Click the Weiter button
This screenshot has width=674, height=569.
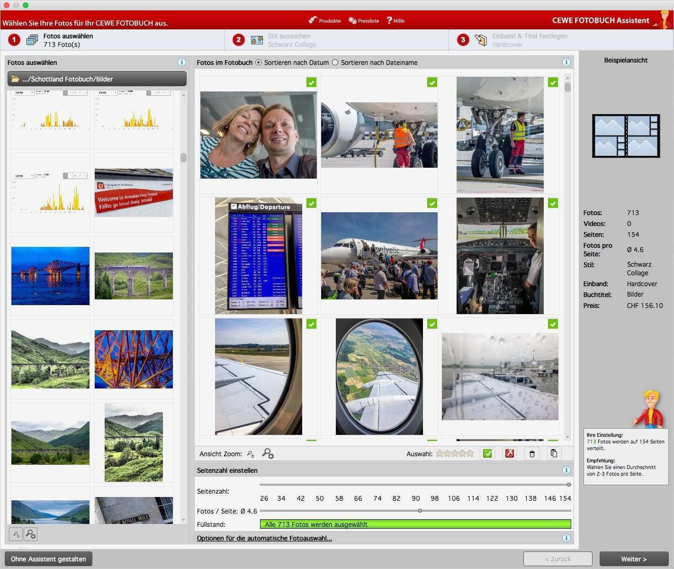(x=633, y=559)
